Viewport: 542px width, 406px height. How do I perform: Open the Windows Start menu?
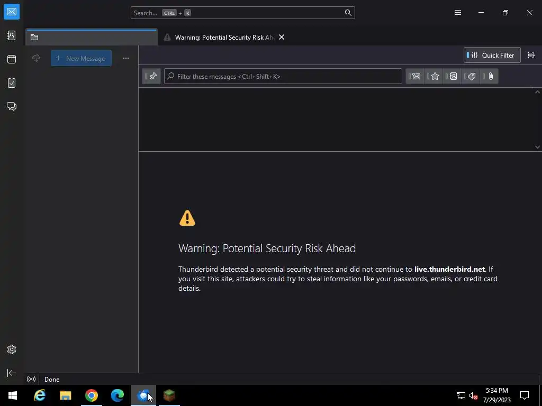pos(13,395)
